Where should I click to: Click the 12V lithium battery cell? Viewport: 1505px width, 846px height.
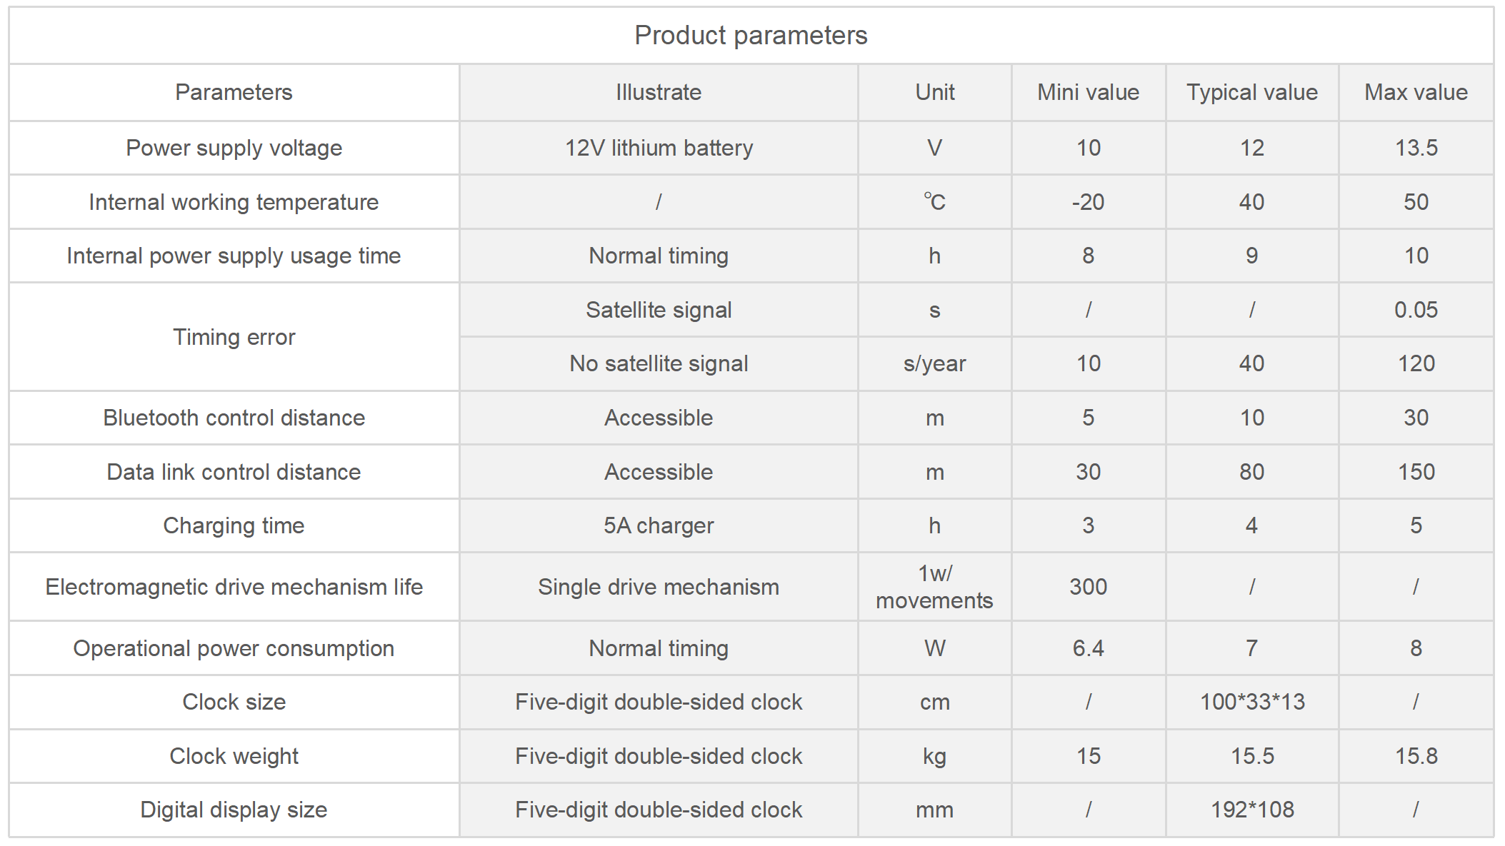click(x=659, y=148)
